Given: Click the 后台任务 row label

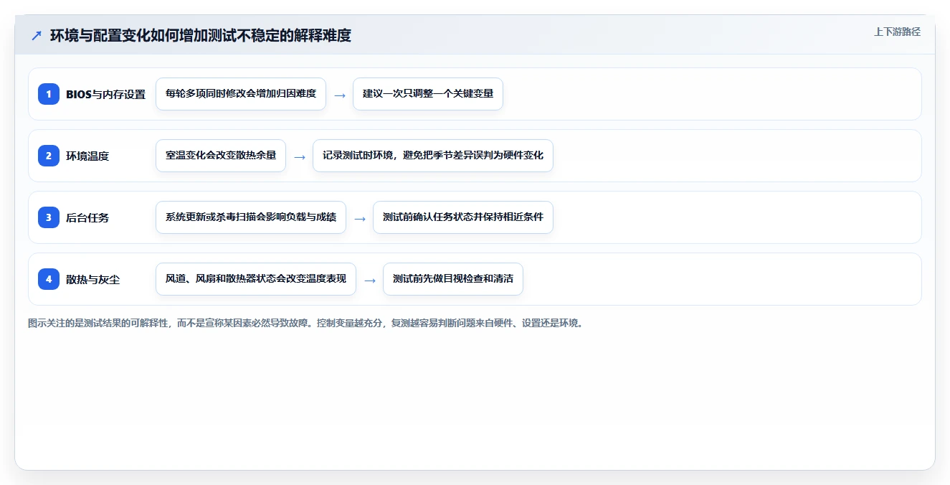Looking at the screenshot, I should point(87,217).
